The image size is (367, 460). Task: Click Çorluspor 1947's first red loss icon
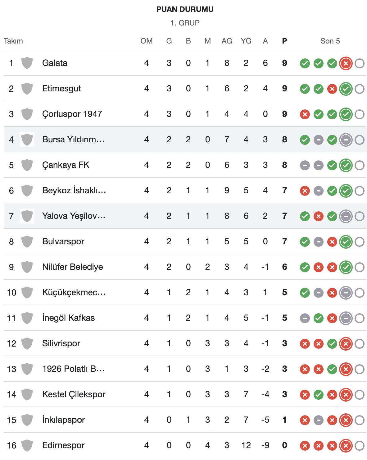[305, 115]
